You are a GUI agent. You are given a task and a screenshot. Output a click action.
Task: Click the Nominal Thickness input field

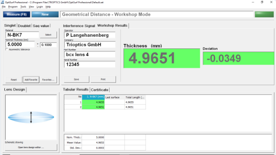(x=20, y=44)
